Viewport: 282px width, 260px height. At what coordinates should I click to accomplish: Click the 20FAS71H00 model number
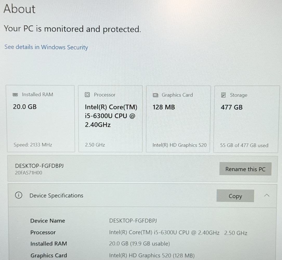tap(29, 173)
